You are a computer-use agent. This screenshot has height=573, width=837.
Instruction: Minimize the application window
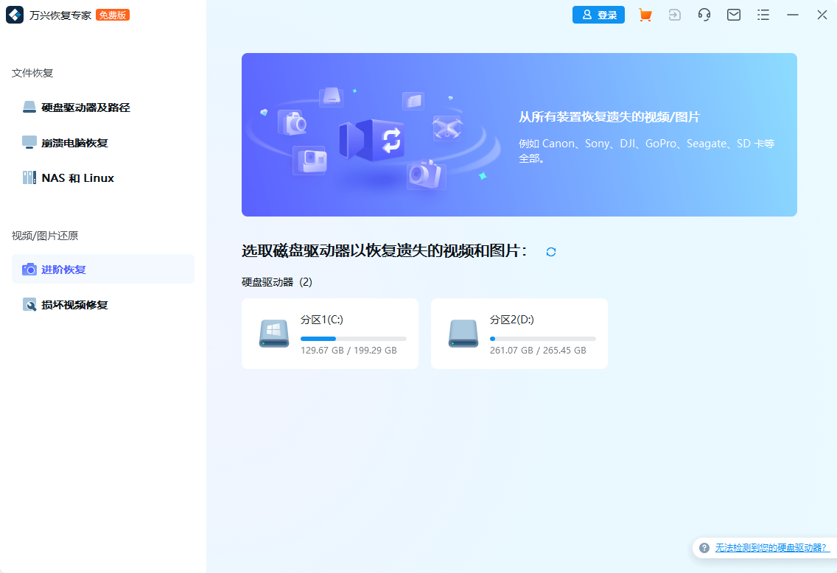793,15
